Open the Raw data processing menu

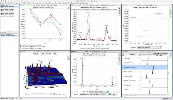click(x=11, y=3)
